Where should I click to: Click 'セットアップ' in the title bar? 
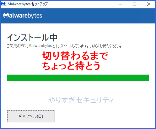(x=40, y=4)
